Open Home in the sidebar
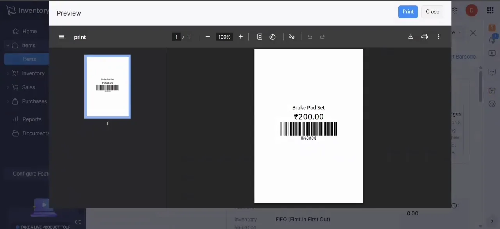The height and width of the screenshot is (229, 500). pos(30,31)
